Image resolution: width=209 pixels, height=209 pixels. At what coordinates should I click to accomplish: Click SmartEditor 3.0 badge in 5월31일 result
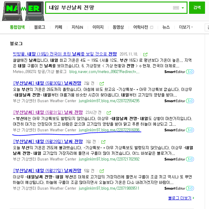[x=179, y=130]
